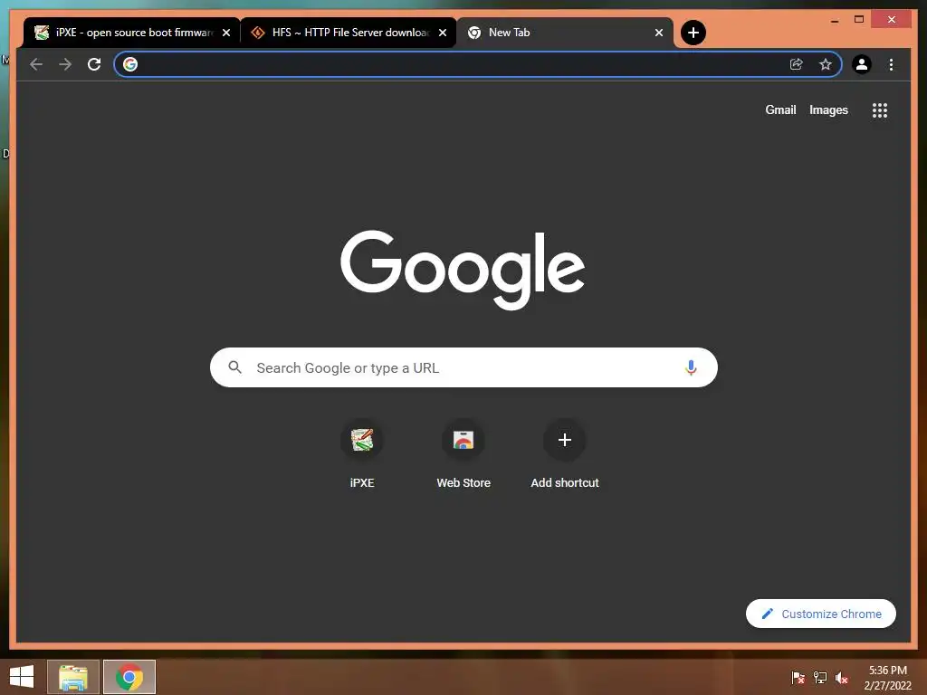Open the iPXE shortcut tile
The height and width of the screenshot is (695, 927).
coord(362,454)
